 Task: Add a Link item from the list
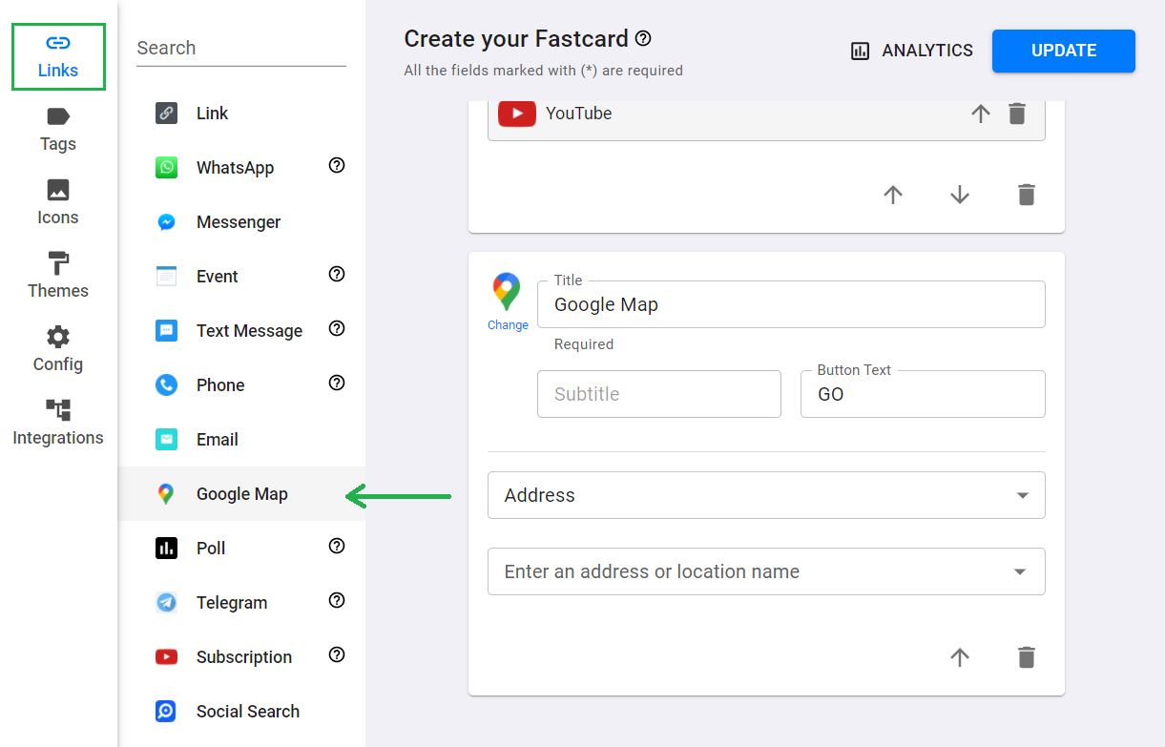coord(241,114)
